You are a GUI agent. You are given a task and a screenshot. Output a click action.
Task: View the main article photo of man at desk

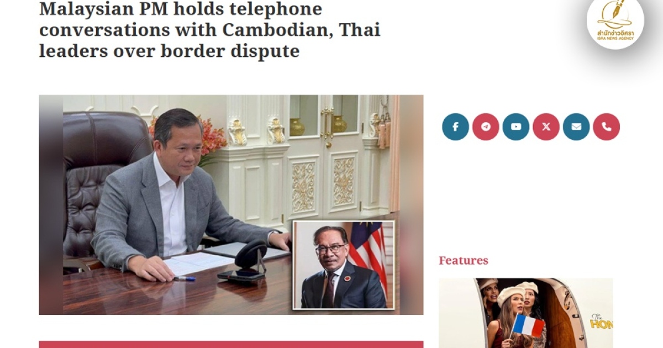click(x=231, y=204)
